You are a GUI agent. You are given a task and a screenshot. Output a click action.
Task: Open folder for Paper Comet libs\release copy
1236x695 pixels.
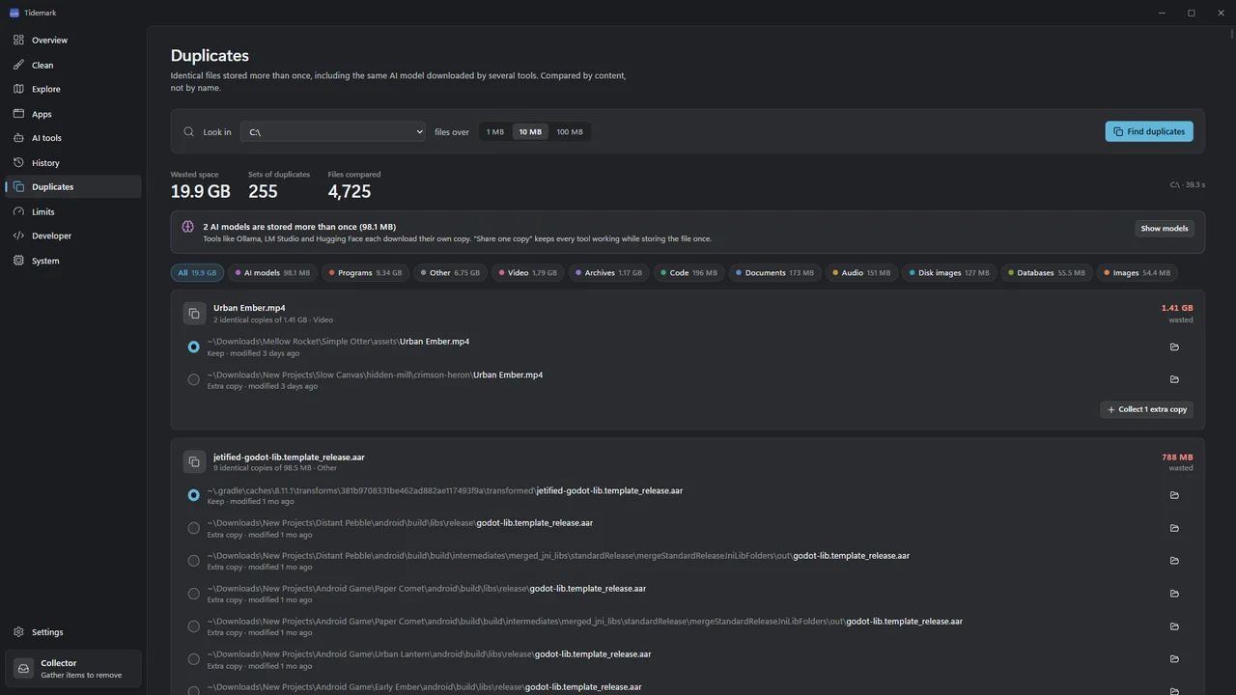(1174, 594)
